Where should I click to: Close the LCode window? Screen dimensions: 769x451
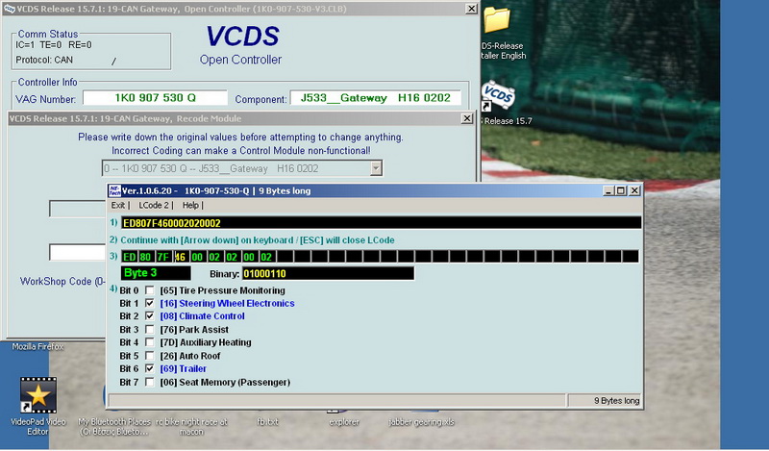(634, 190)
